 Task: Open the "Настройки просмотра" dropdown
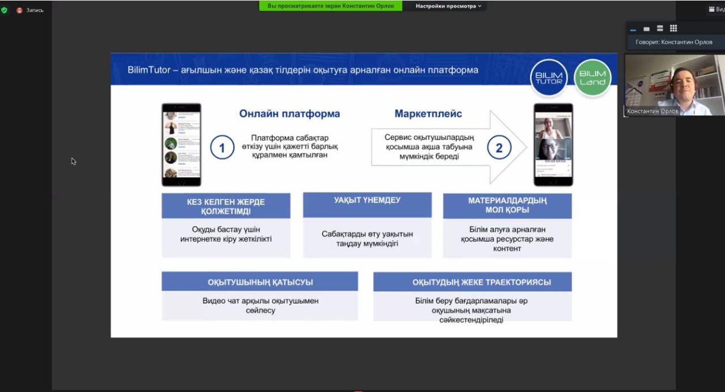[x=449, y=6]
